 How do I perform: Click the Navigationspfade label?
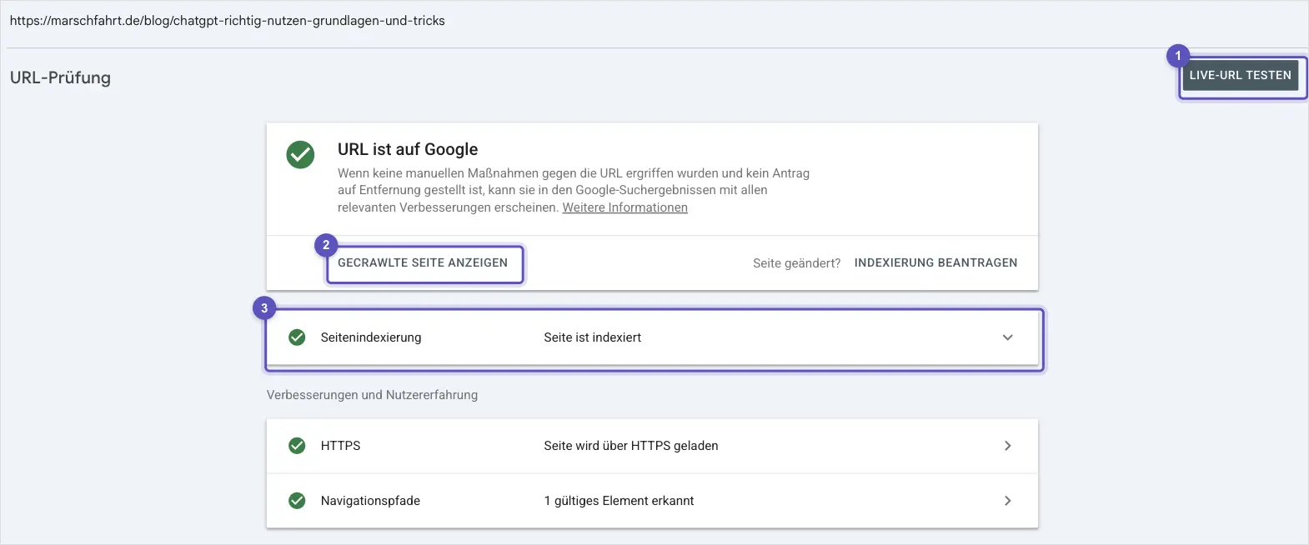click(370, 501)
